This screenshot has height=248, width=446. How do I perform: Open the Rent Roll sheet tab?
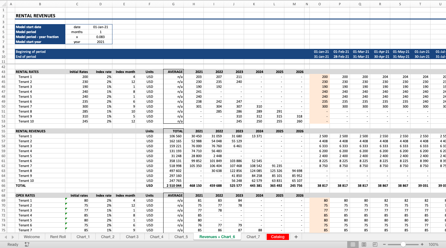(x=58, y=237)
